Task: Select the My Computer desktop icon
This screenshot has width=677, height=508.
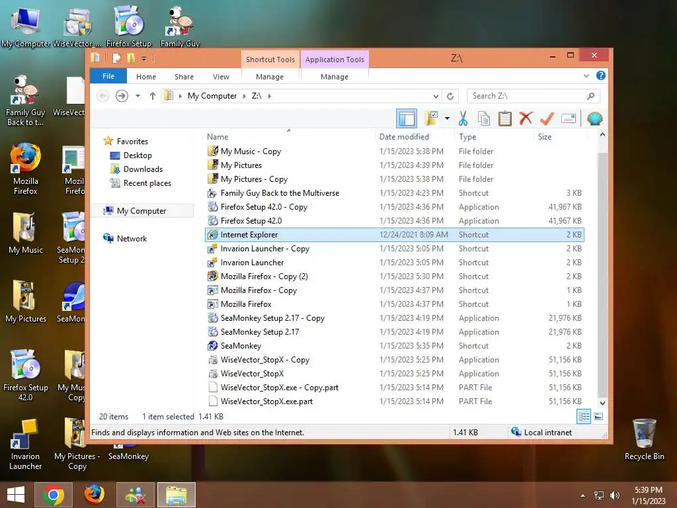Action: pos(26,26)
